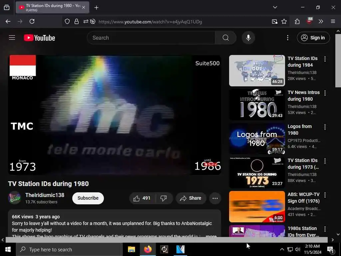Open TV News Intros during 1980 thumbnail

(x=257, y=104)
